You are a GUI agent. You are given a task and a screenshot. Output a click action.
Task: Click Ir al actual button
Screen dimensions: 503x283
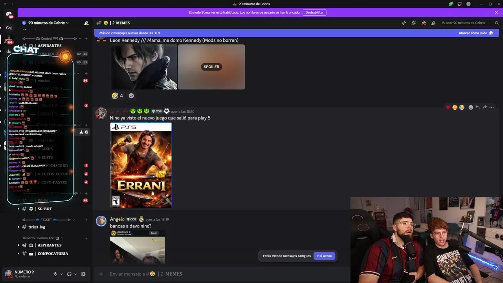(x=324, y=256)
